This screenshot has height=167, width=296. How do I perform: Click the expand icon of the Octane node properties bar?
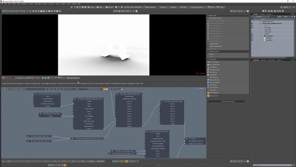(246, 102)
